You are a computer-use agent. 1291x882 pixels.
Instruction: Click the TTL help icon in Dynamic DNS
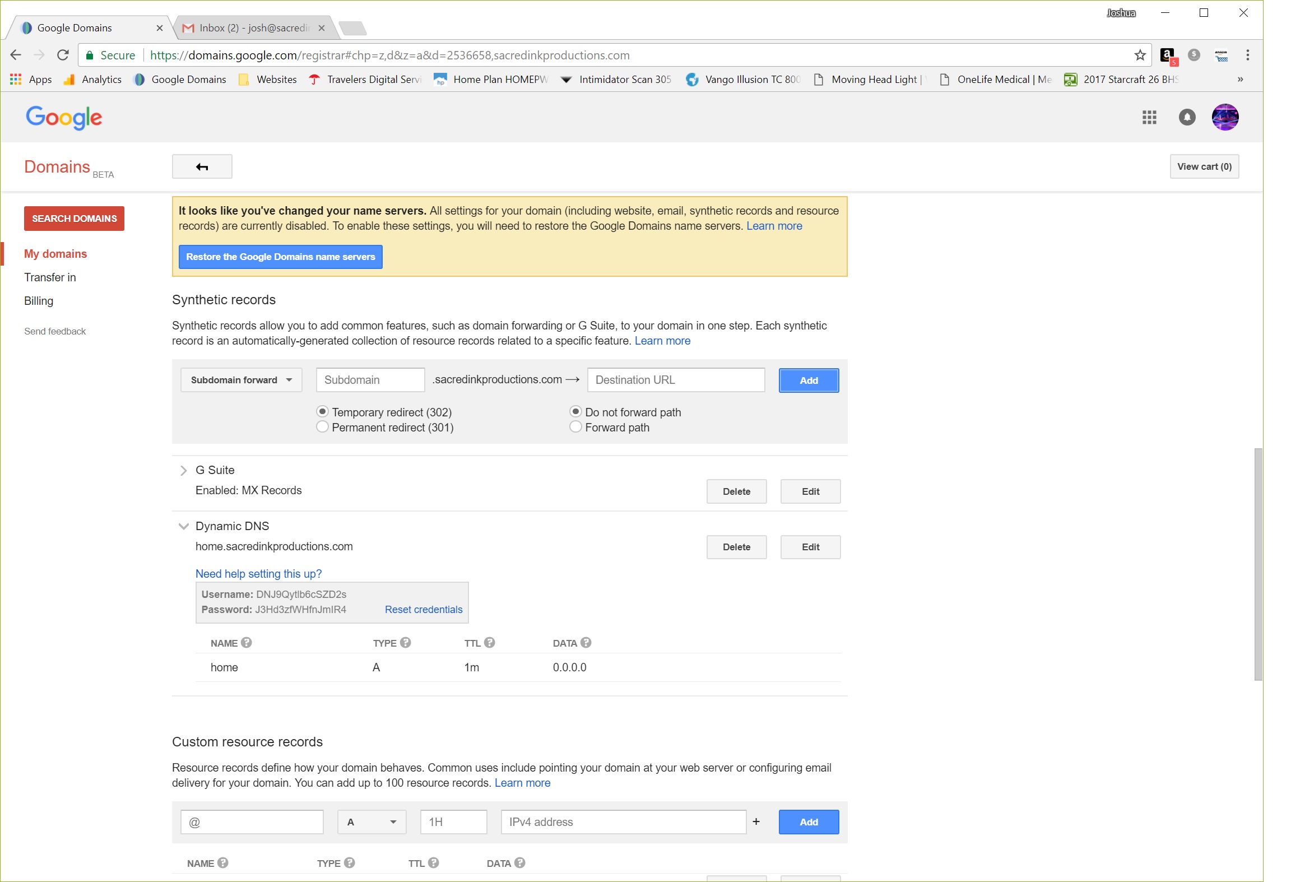pyautogui.click(x=490, y=643)
